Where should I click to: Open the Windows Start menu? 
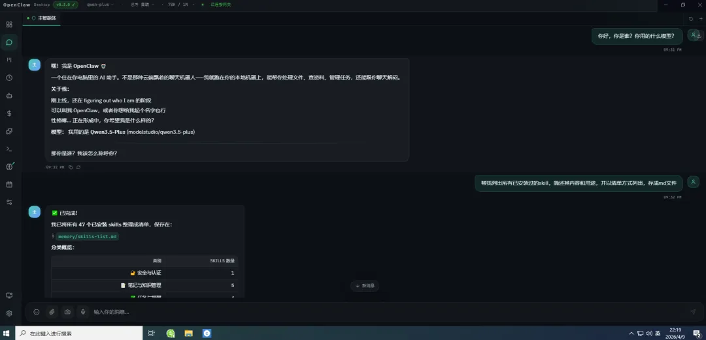pyautogui.click(x=7, y=333)
